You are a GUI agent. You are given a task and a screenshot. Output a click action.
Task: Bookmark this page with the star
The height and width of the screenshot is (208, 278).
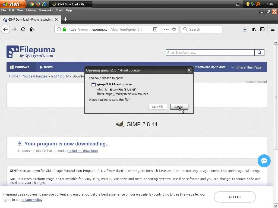[x=174, y=29]
